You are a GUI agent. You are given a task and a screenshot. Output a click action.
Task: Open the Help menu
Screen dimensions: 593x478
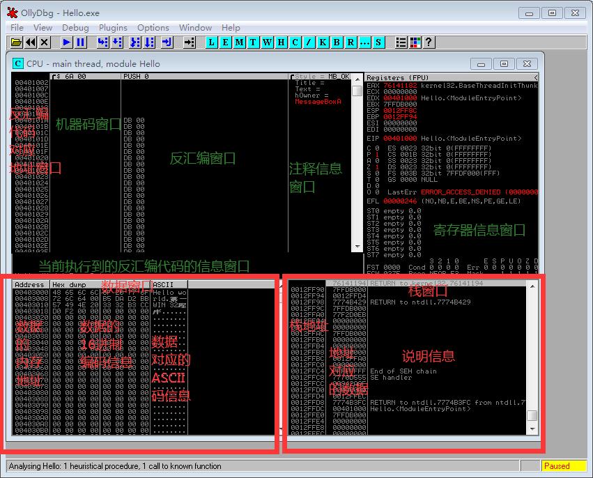(x=231, y=28)
